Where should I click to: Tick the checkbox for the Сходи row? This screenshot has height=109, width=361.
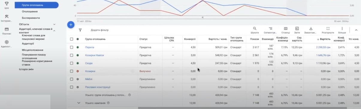point(71,63)
